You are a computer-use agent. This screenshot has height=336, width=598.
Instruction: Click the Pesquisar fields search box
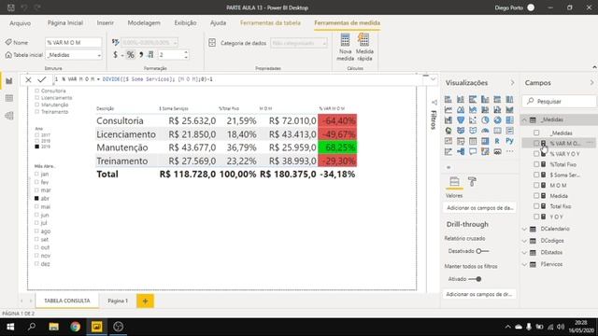coord(559,102)
